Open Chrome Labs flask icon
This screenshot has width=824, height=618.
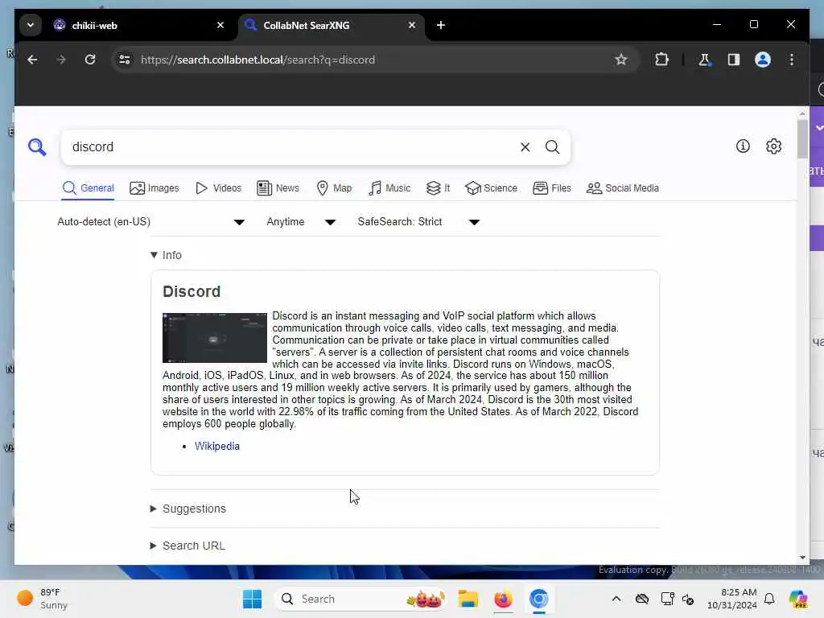[704, 60]
